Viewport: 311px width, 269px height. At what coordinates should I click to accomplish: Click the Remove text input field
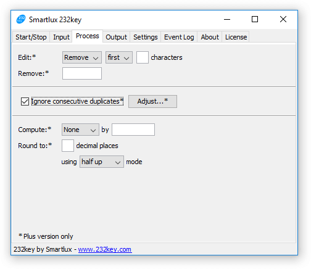coord(82,73)
